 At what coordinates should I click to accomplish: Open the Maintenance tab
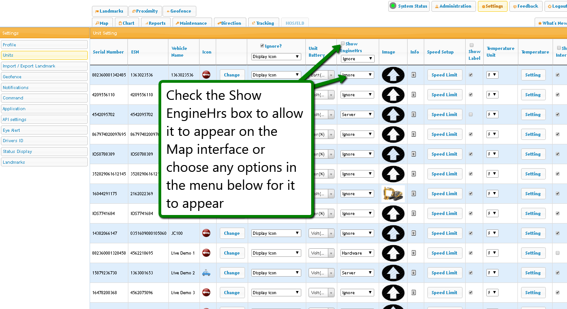(x=191, y=23)
